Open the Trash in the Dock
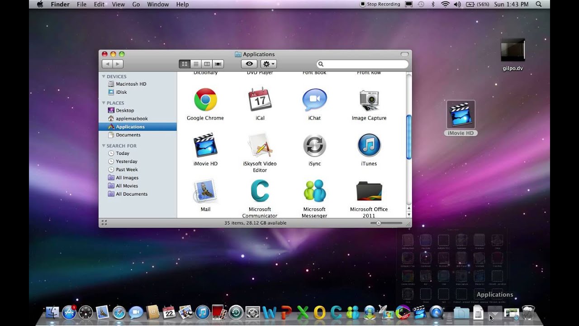579x326 pixels. 528,312
